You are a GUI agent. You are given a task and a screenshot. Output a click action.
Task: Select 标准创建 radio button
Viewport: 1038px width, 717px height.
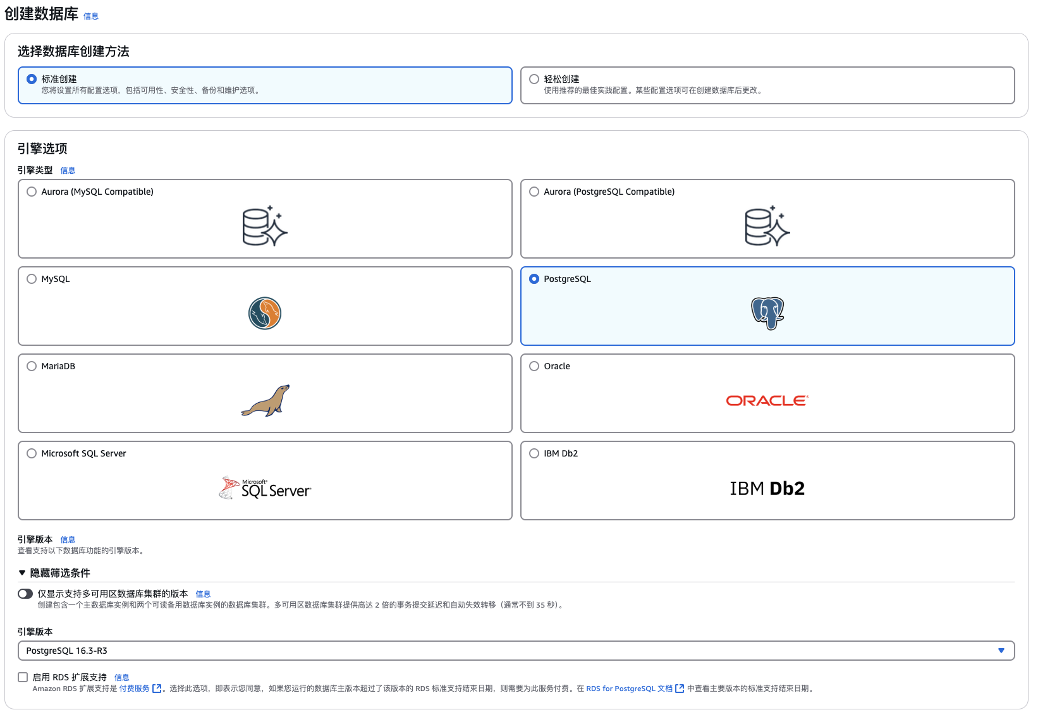tap(32, 79)
